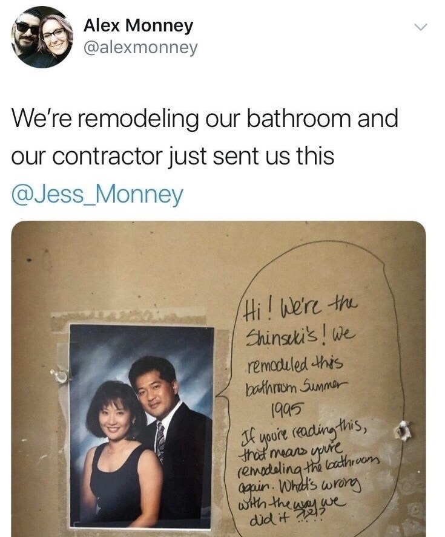Screen dimensions: 445x537
Task: Tap the 'What's wrong' handwritten line
Action: (x=321, y=486)
